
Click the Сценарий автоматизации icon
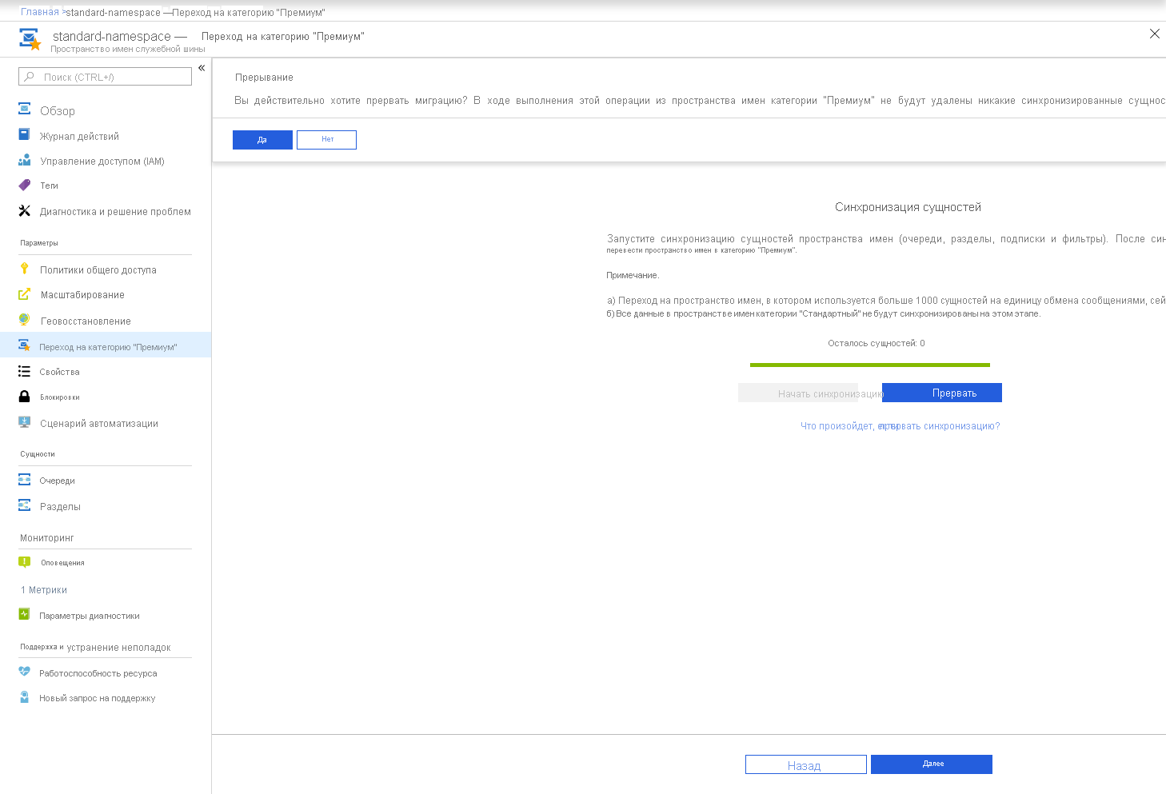(25, 422)
